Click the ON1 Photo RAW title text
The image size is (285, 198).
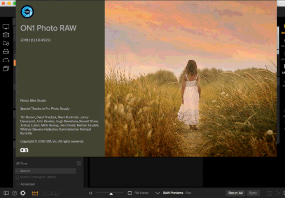pyautogui.click(x=48, y=28)
